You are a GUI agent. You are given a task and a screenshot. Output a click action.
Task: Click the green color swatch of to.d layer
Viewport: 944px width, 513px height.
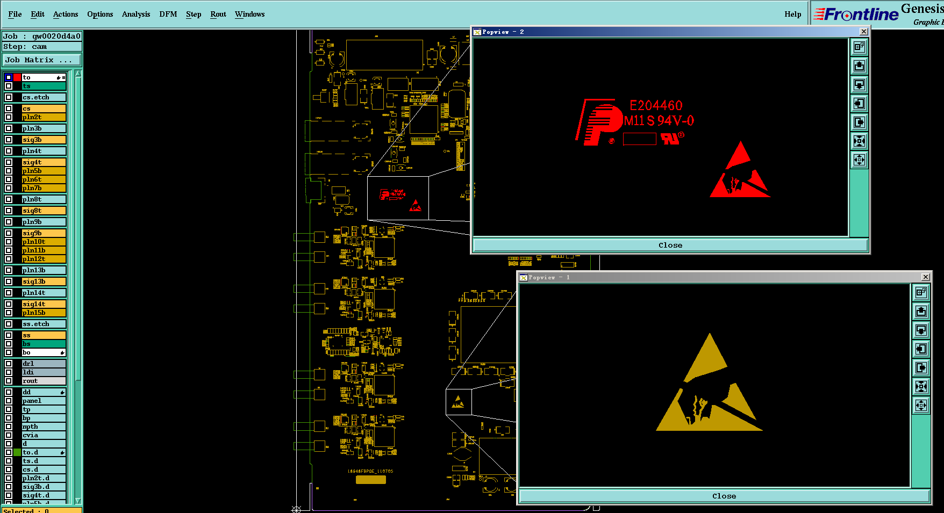(17, 452)
